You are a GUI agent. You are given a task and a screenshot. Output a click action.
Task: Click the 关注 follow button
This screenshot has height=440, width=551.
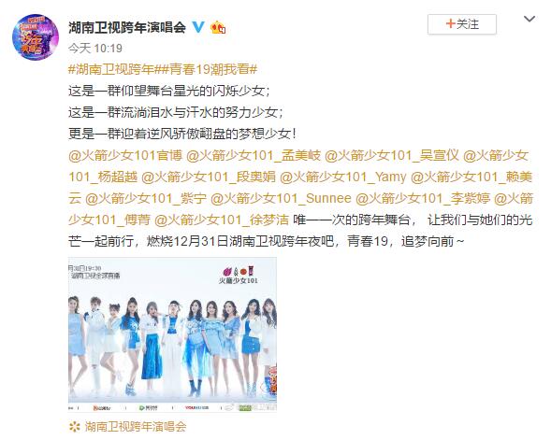[x=462, y=24]
